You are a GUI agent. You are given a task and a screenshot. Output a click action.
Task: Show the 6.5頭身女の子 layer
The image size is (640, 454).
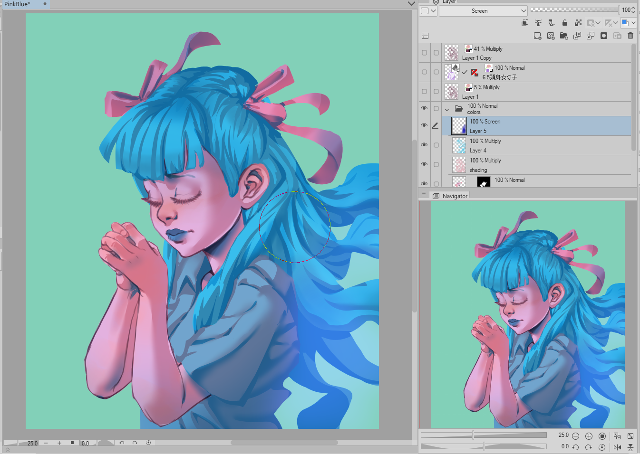click(x=424, y=72)
